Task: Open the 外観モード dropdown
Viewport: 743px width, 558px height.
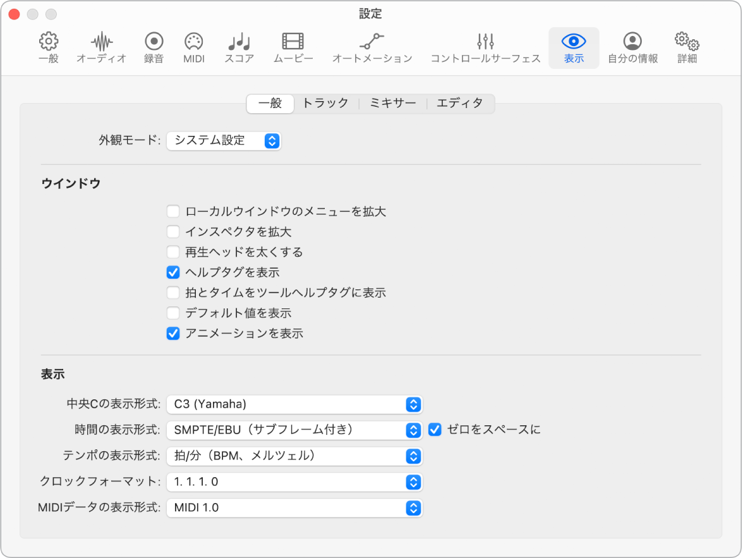Action: coord(224,141)
